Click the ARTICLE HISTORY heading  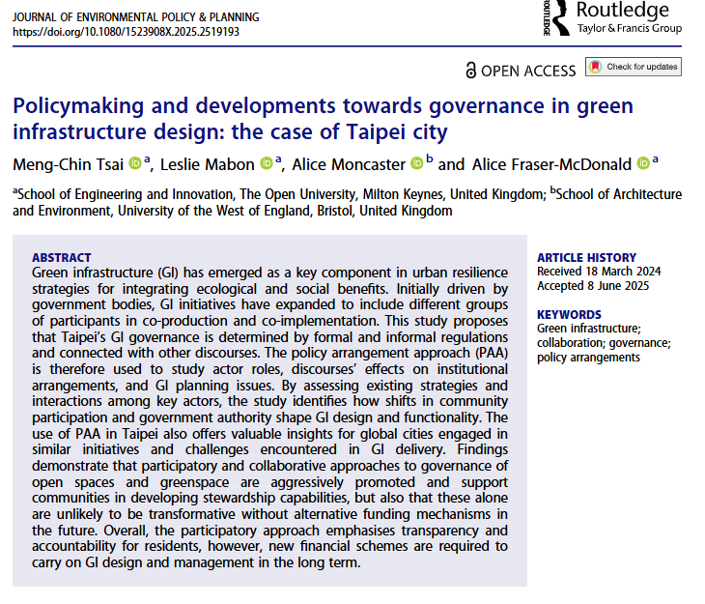point(587,257)
